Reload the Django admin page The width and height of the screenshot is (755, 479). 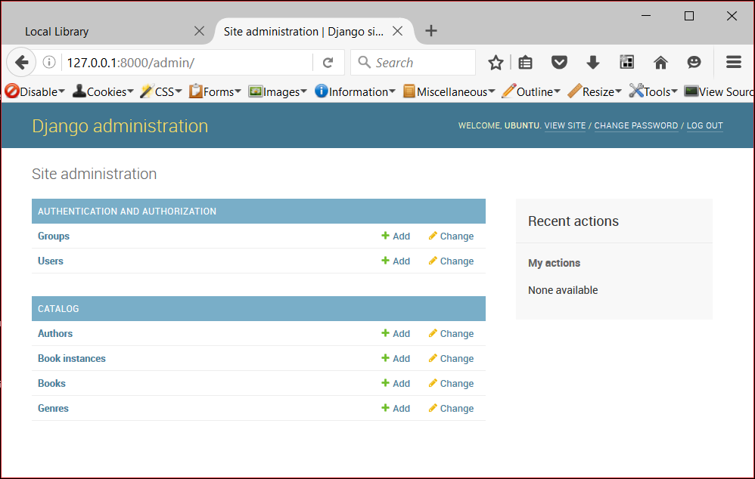[328, 62]
